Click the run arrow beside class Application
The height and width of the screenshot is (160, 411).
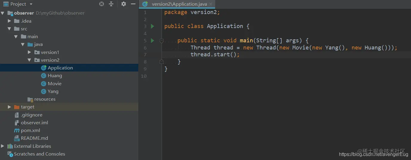[x=152, y=26]
